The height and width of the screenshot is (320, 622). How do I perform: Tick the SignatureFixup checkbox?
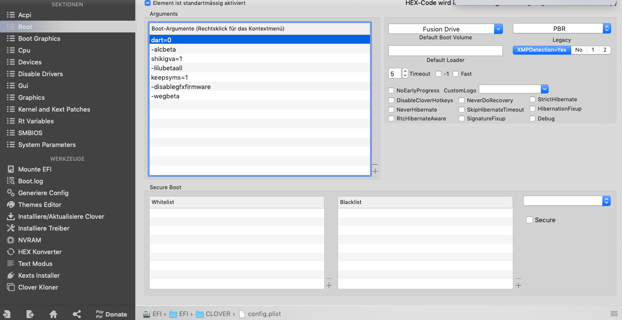(x=462, y=118)
